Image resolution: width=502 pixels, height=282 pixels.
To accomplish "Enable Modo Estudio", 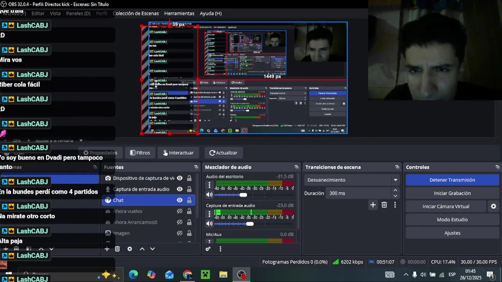I will click(452, 220).
